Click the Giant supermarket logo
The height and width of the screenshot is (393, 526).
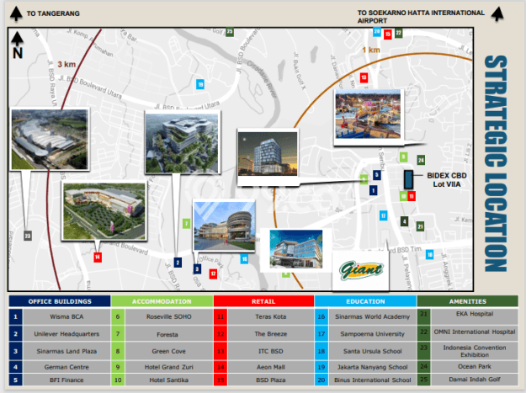click(361, 270)
